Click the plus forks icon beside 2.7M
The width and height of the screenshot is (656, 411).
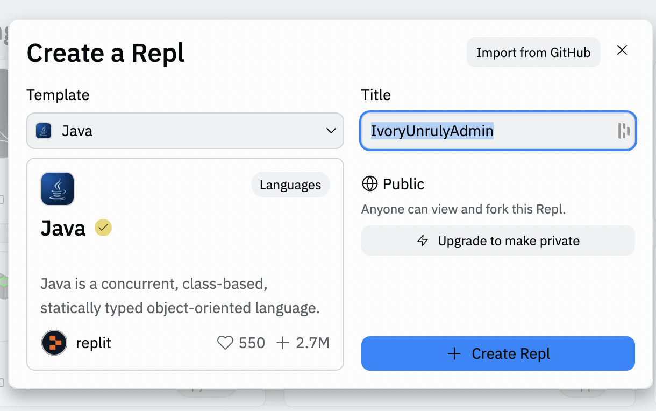(283, 343)
